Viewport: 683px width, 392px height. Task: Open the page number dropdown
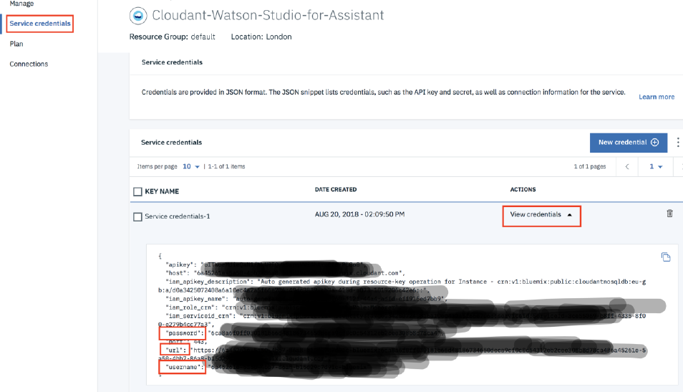[656, 166]
